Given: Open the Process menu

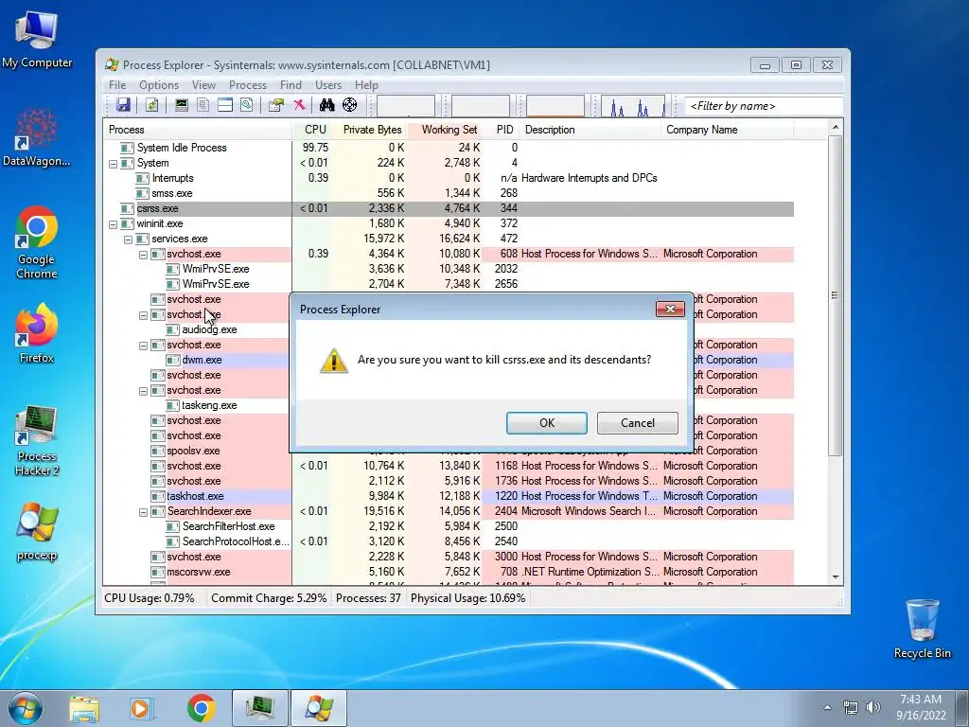Looking at the screenshot, I should [248, 84].
